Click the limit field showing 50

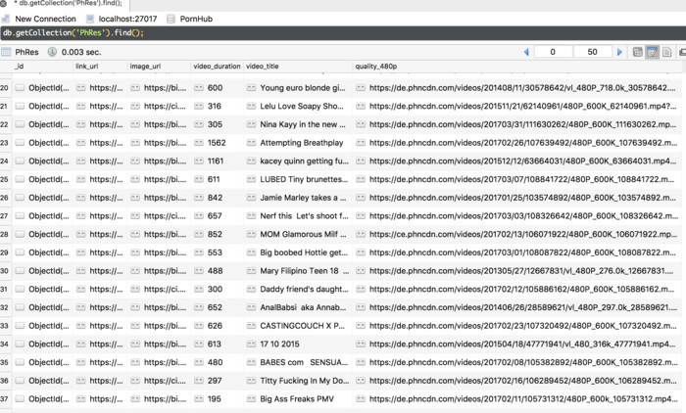point(592,52)
